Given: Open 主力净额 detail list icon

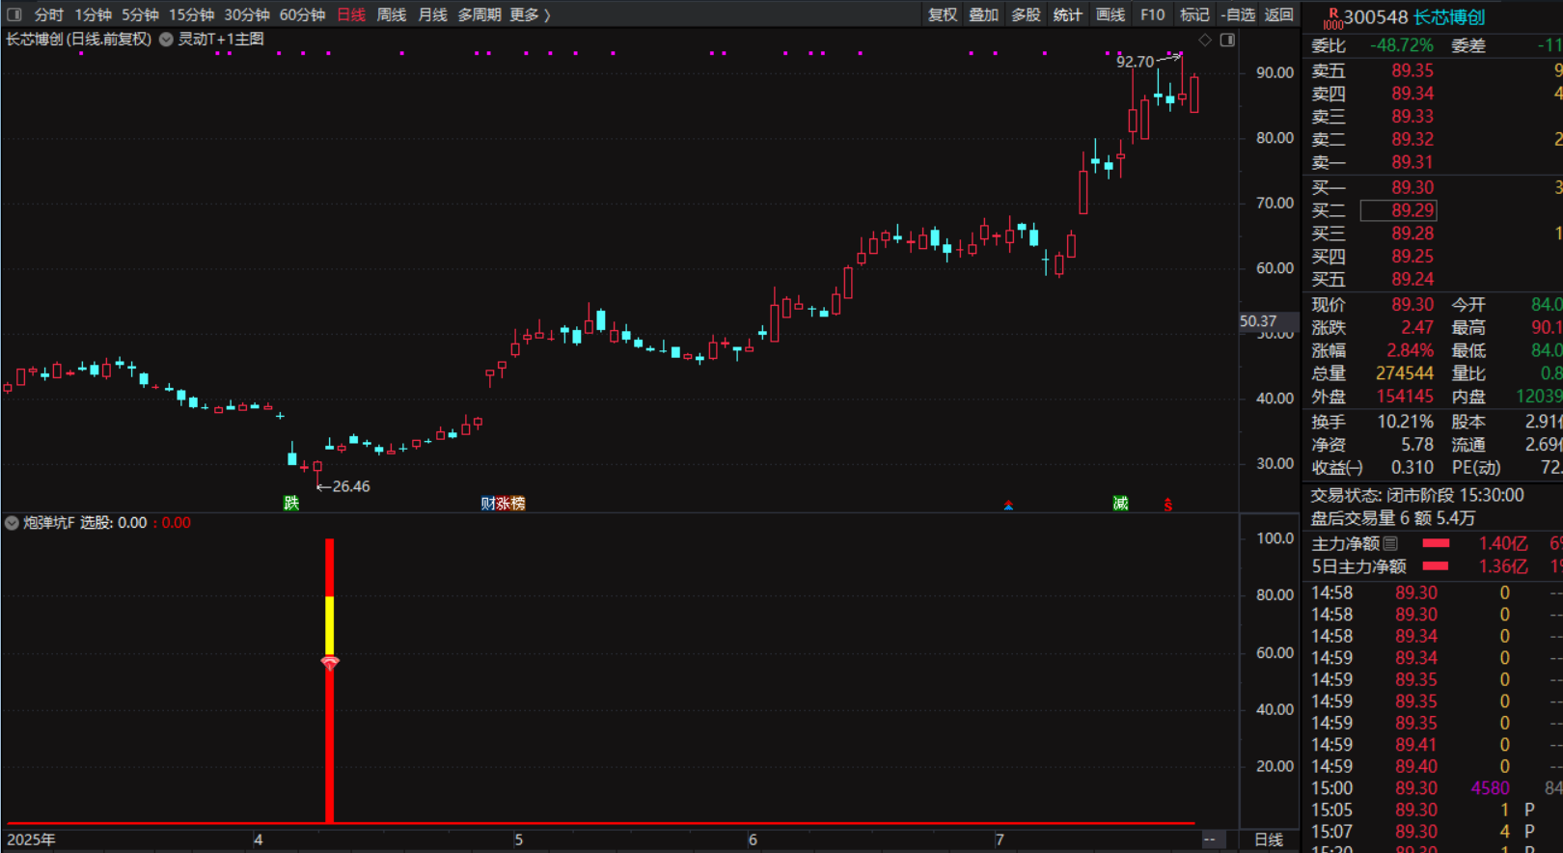Looking at the screenshot, I should 1390,543.
